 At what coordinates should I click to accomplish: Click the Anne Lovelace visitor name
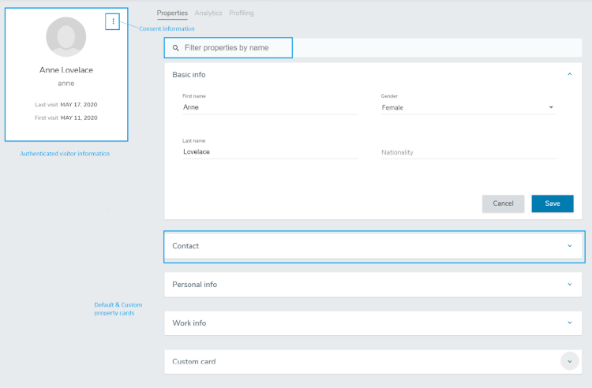tap(66, 70)
